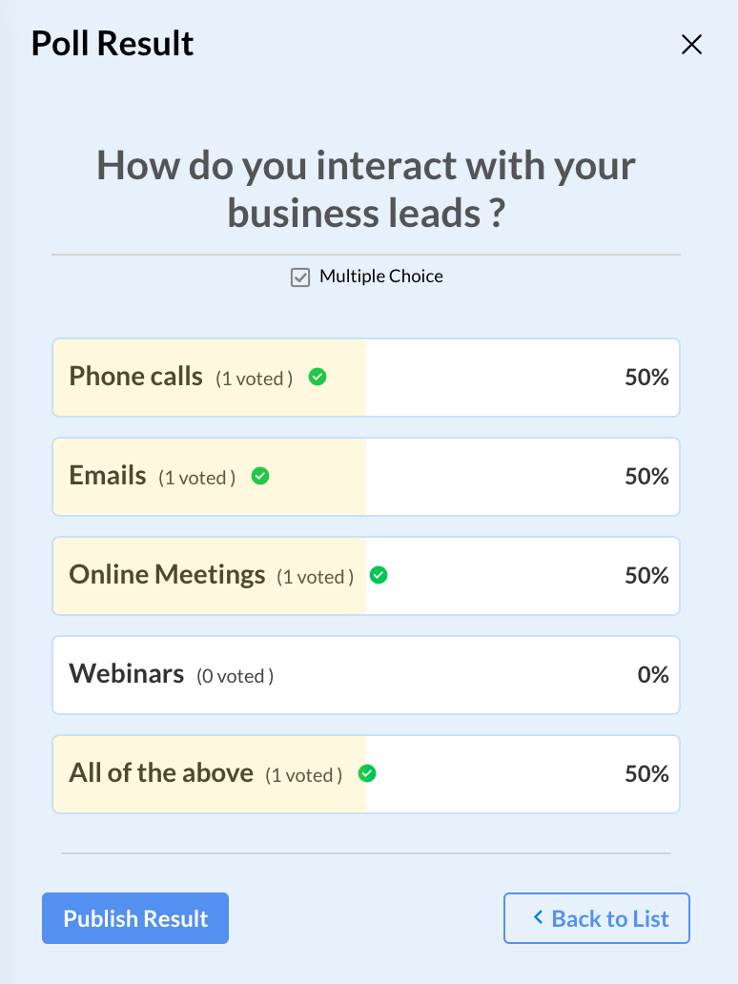Click the green checkmark beside Emails
Viewport: 738px width, 984px height.
point(259,476)
